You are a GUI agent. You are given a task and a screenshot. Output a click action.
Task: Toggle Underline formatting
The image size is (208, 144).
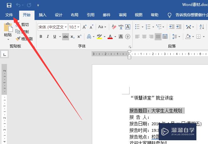point(55,37)
